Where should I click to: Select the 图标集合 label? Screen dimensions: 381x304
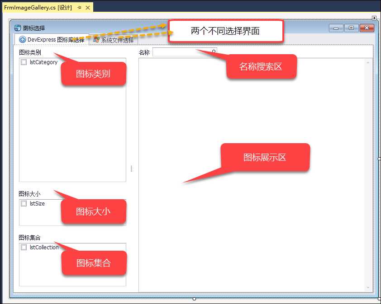point(30,238)
